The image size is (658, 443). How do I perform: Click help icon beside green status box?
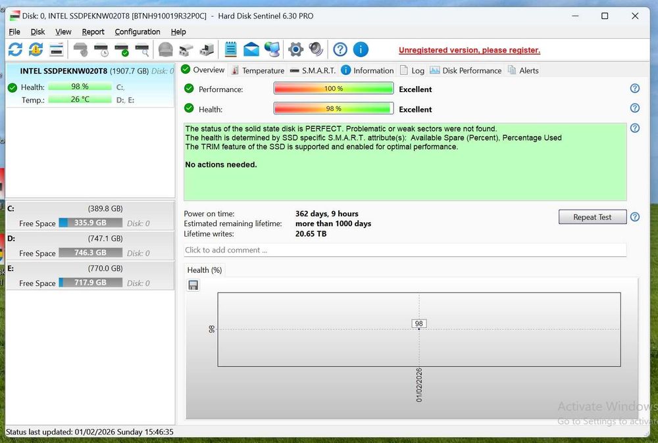[635, 128]
